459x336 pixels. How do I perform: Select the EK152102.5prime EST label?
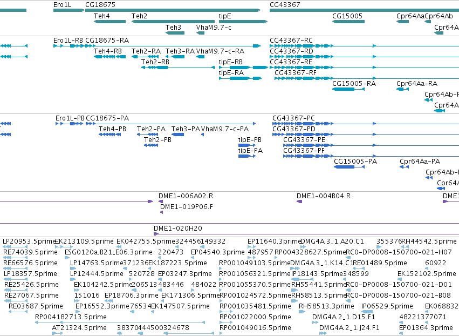coord(427,274)
